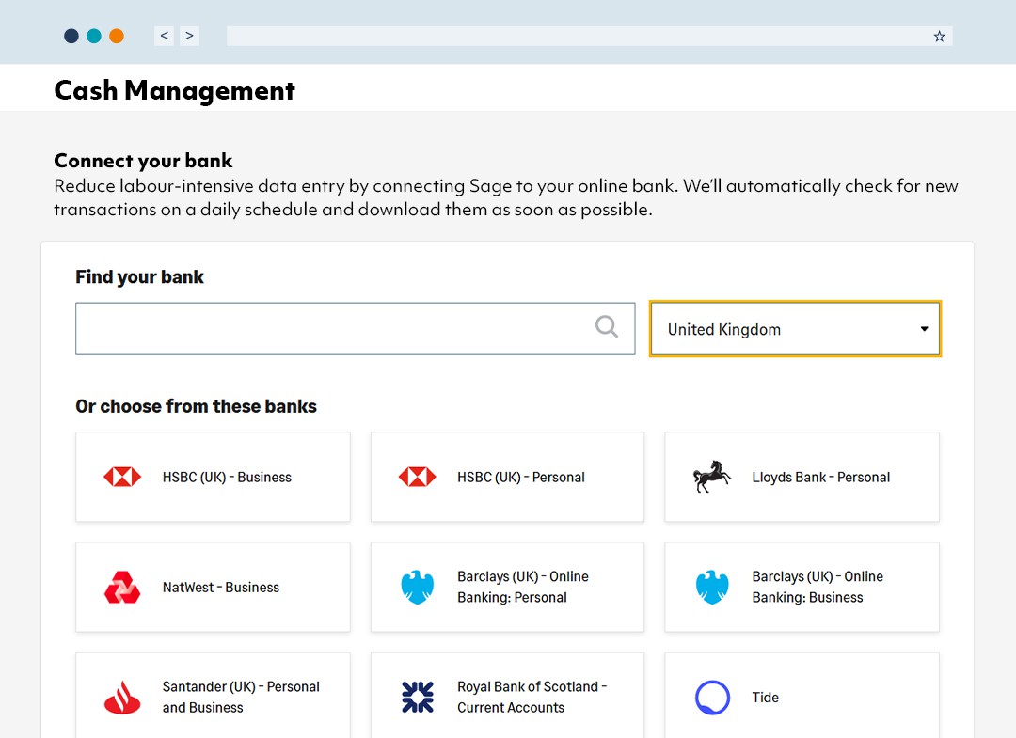This screenshot has width=1016, height=738.
Task: Click the Tide circle logo
Action: (712, 697)
